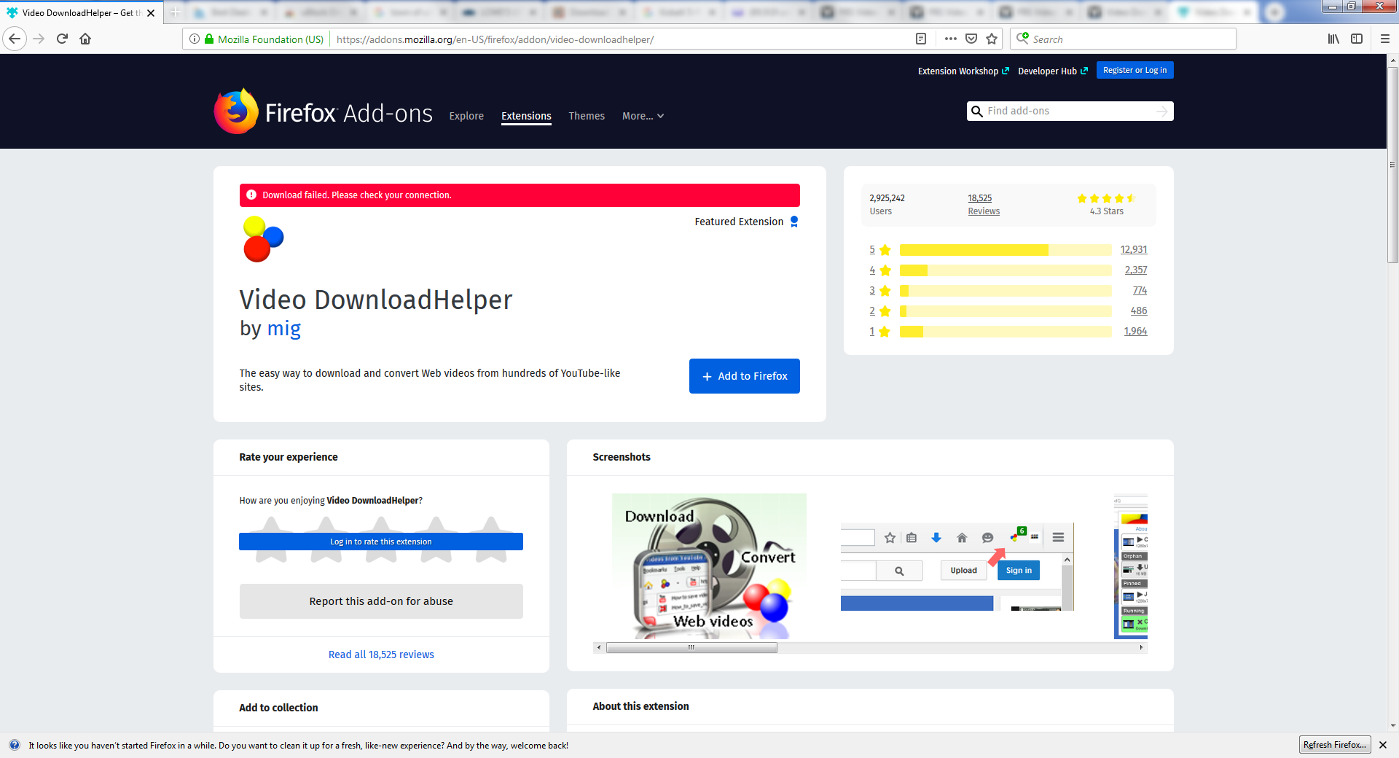Open the Explore section
This screenshot has width=1399, height=758.
click(x=466, y=116)
